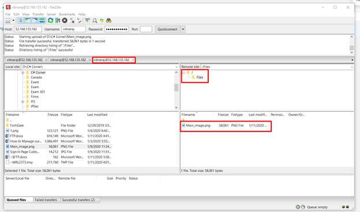Viewport: 360px width, 212px height.
Task: Select Canada folder in local tree
Action: click(x=36, y=77)
